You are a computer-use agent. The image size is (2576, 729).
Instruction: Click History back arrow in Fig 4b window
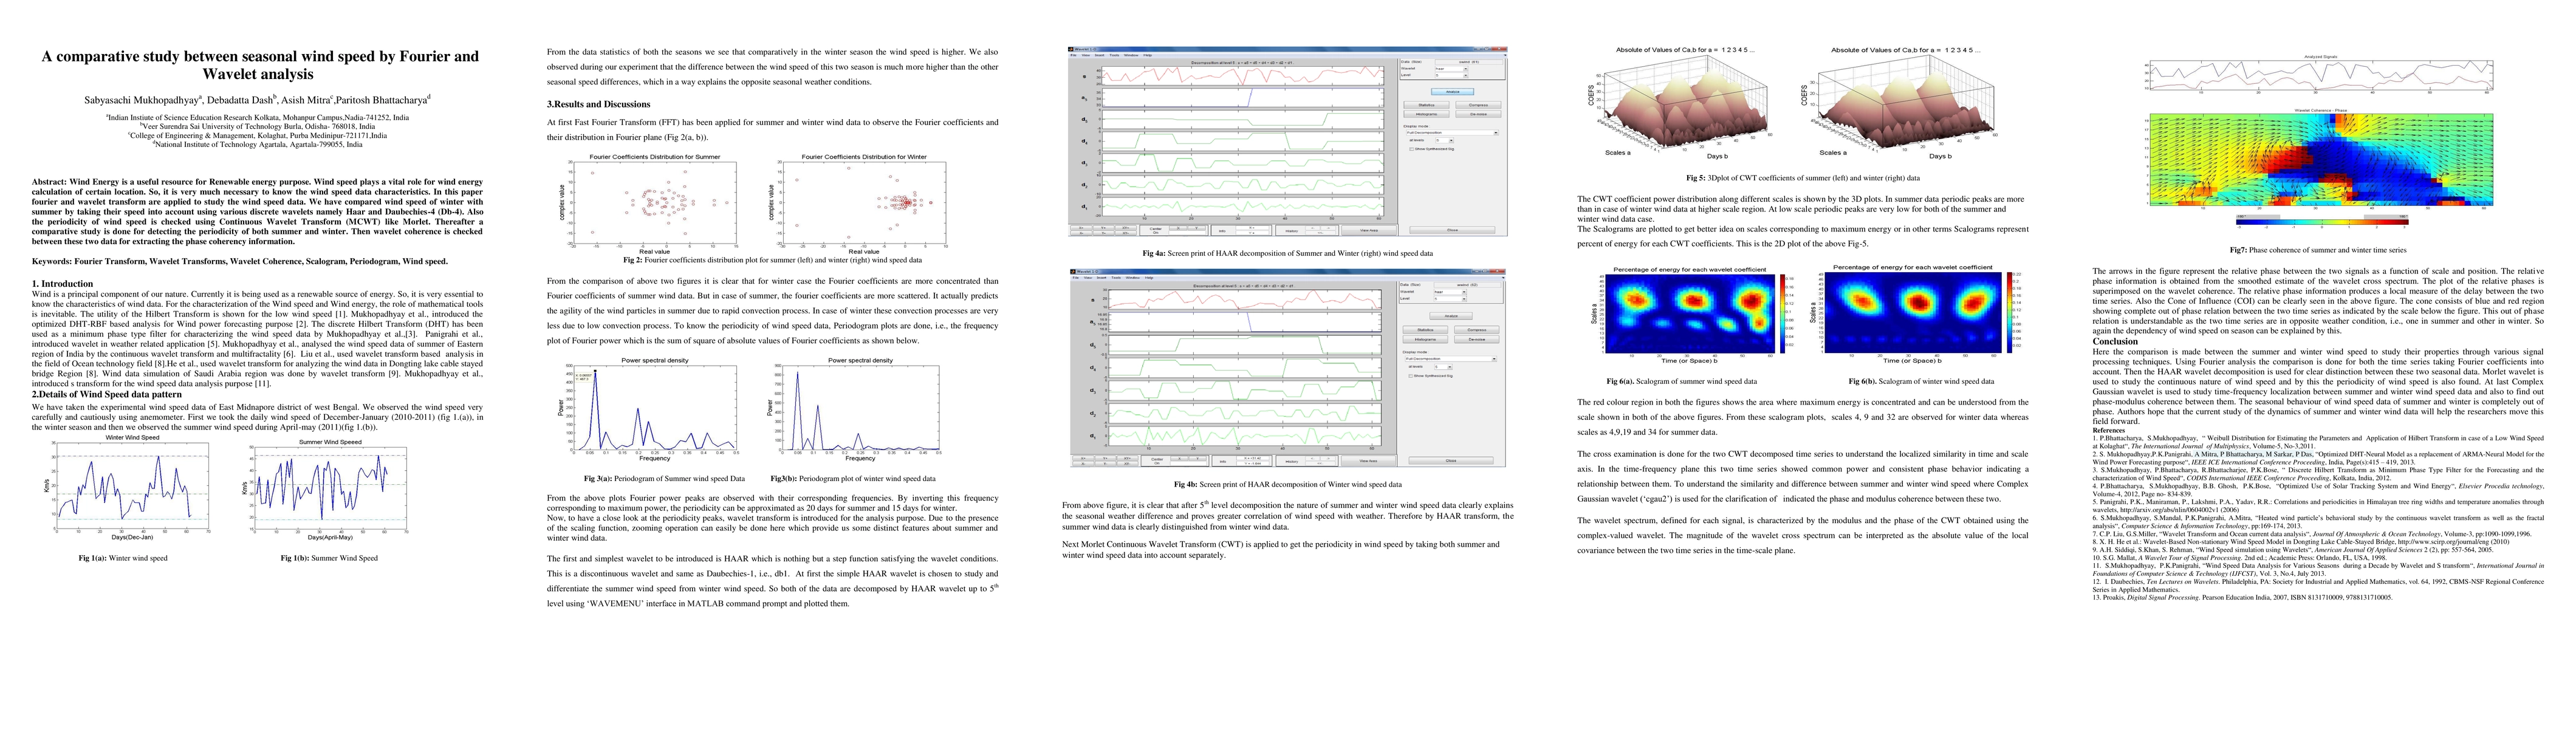(1313, 459)
